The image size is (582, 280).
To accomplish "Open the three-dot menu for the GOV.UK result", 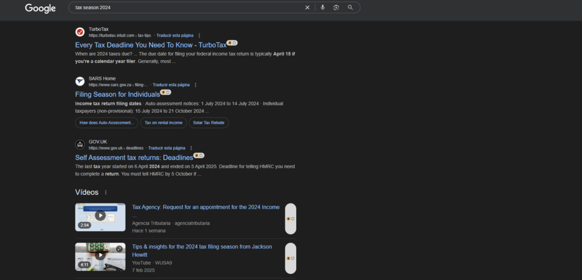I will tap(191, 148).
